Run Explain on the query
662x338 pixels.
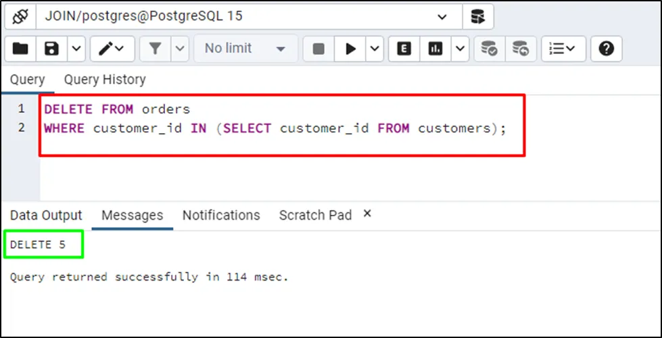(x=404, y=49)
